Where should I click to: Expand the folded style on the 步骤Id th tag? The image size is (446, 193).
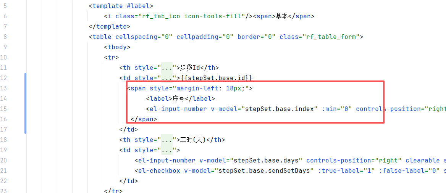click(x=166, y=68)
